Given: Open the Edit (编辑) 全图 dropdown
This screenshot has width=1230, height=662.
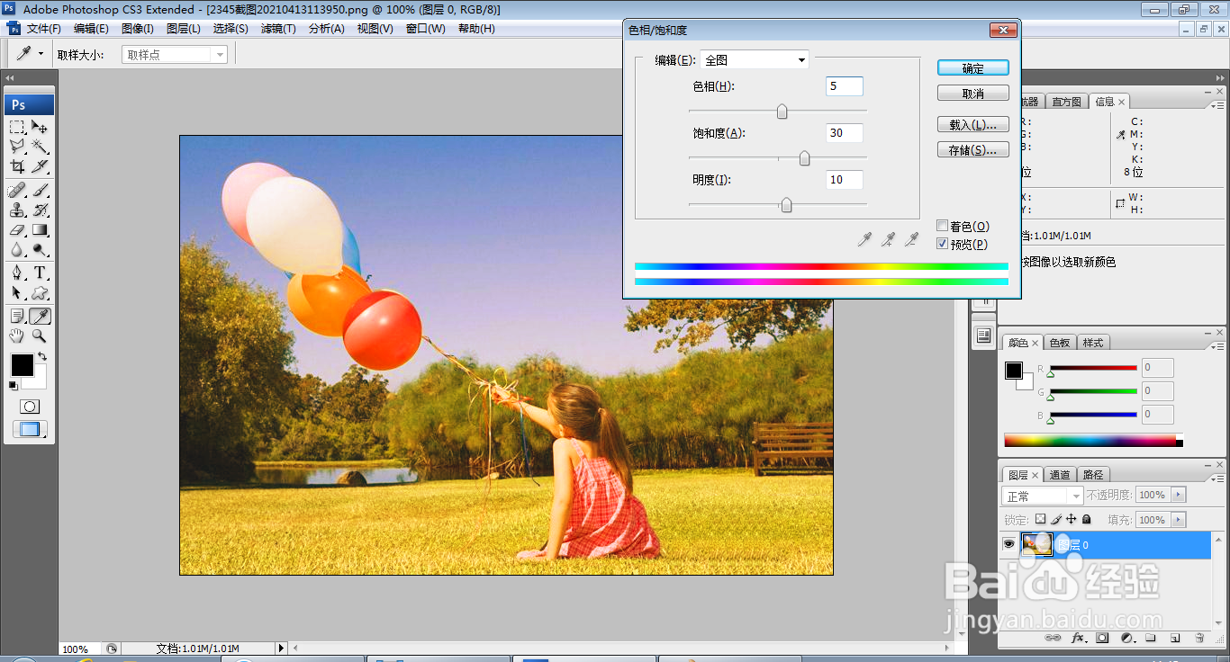Looking at the screenshot, I should click(755, 60).
